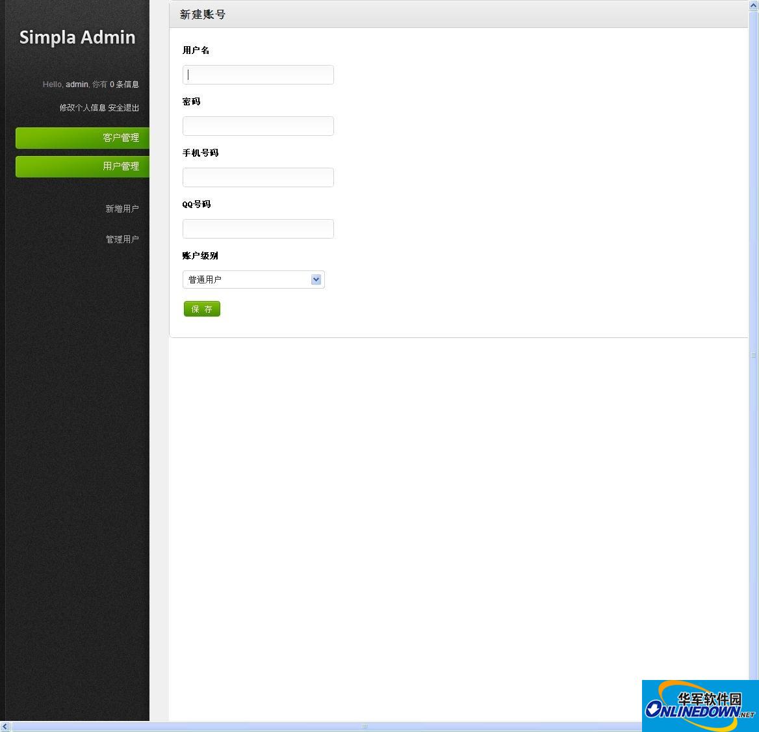Focus the QQ号码 input field
This screenshot has height=732, width=759.
tap(258, 229)
